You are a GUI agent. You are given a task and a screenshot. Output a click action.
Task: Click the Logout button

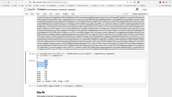145,10
